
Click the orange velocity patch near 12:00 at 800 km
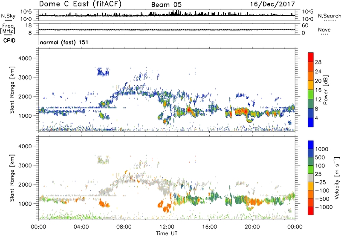[x=167, y=208]
